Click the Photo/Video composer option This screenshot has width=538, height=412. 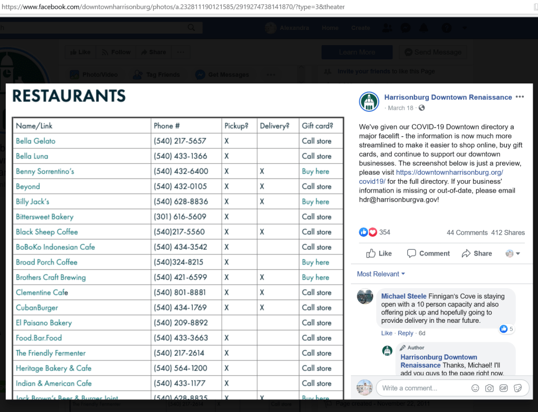click(94, 75)
